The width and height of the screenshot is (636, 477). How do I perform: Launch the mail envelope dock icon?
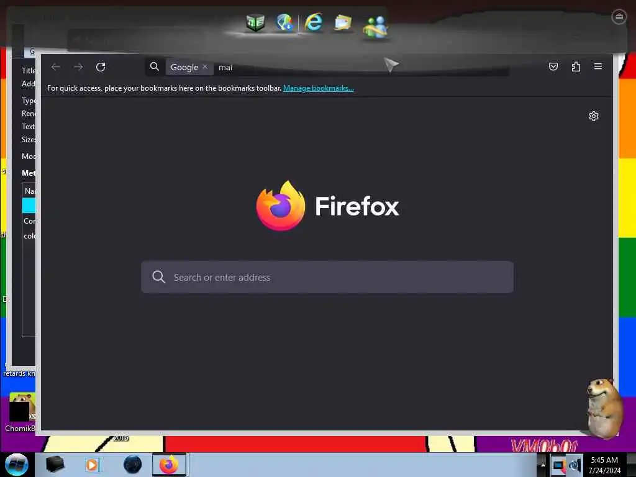pyautogui.click(x=343, y=22)
